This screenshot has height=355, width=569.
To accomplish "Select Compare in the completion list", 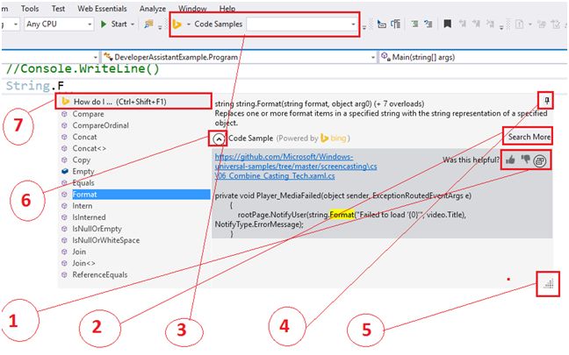I will (x=88, y=114).
